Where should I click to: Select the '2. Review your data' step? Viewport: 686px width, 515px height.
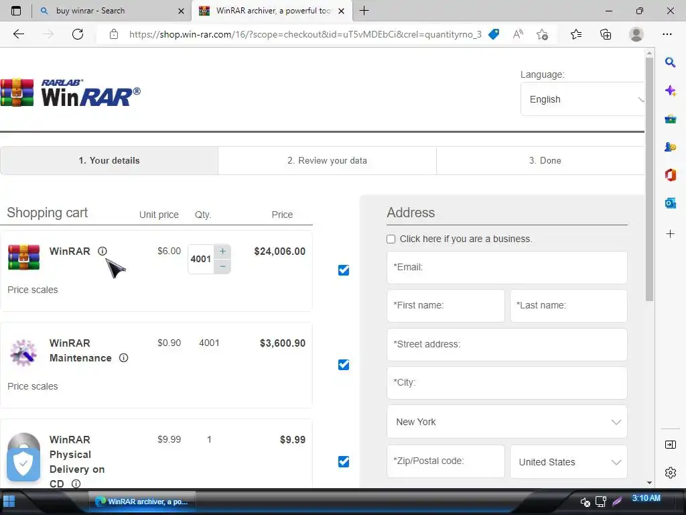click(x=327, y=160)
